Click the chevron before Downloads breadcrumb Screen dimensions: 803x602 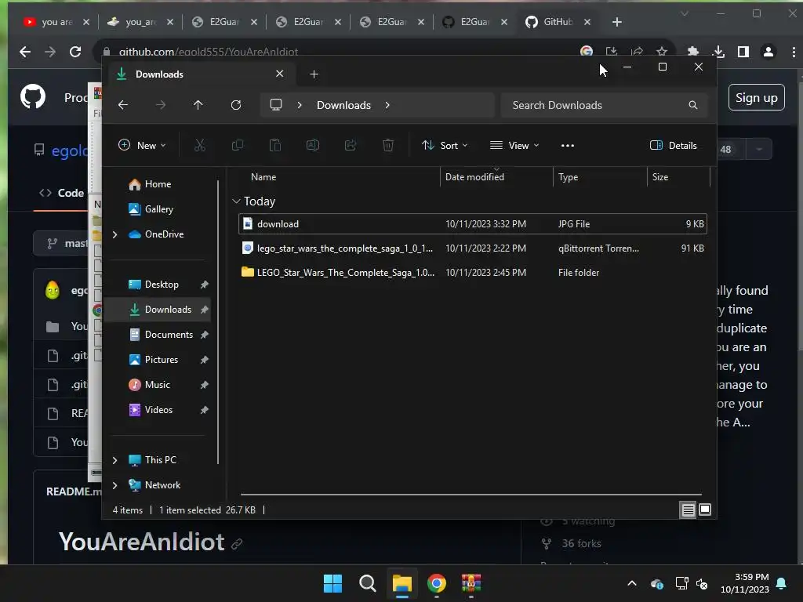click(300, 105)
